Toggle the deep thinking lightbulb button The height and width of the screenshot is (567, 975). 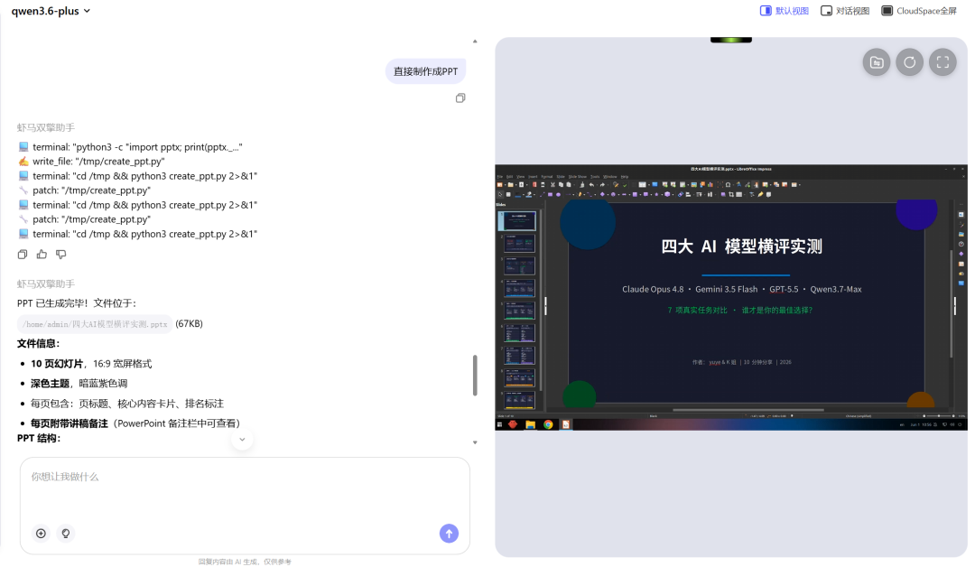tap(65, 534)
